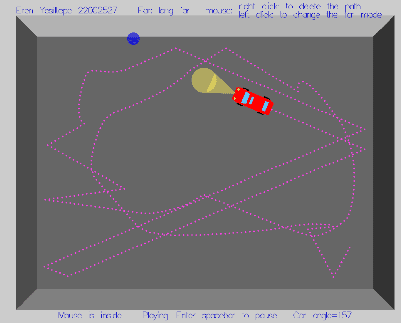This screenshot has width=401, height=323.
Task: Click 'Playing. Enter spacebar to pause' status
Action: (209, 315)
